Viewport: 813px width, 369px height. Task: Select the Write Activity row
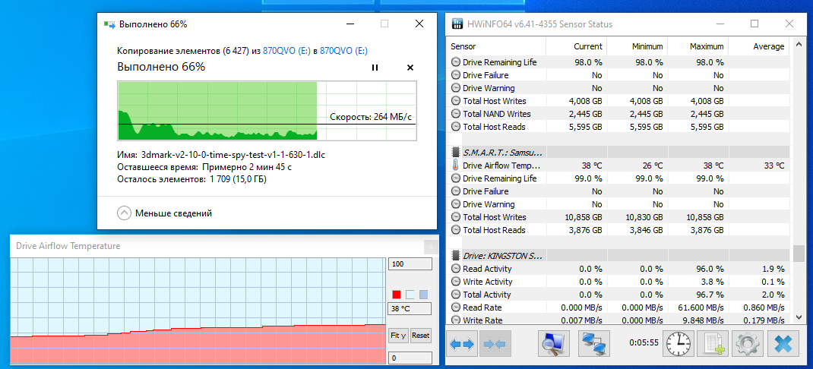coord(618,282)
